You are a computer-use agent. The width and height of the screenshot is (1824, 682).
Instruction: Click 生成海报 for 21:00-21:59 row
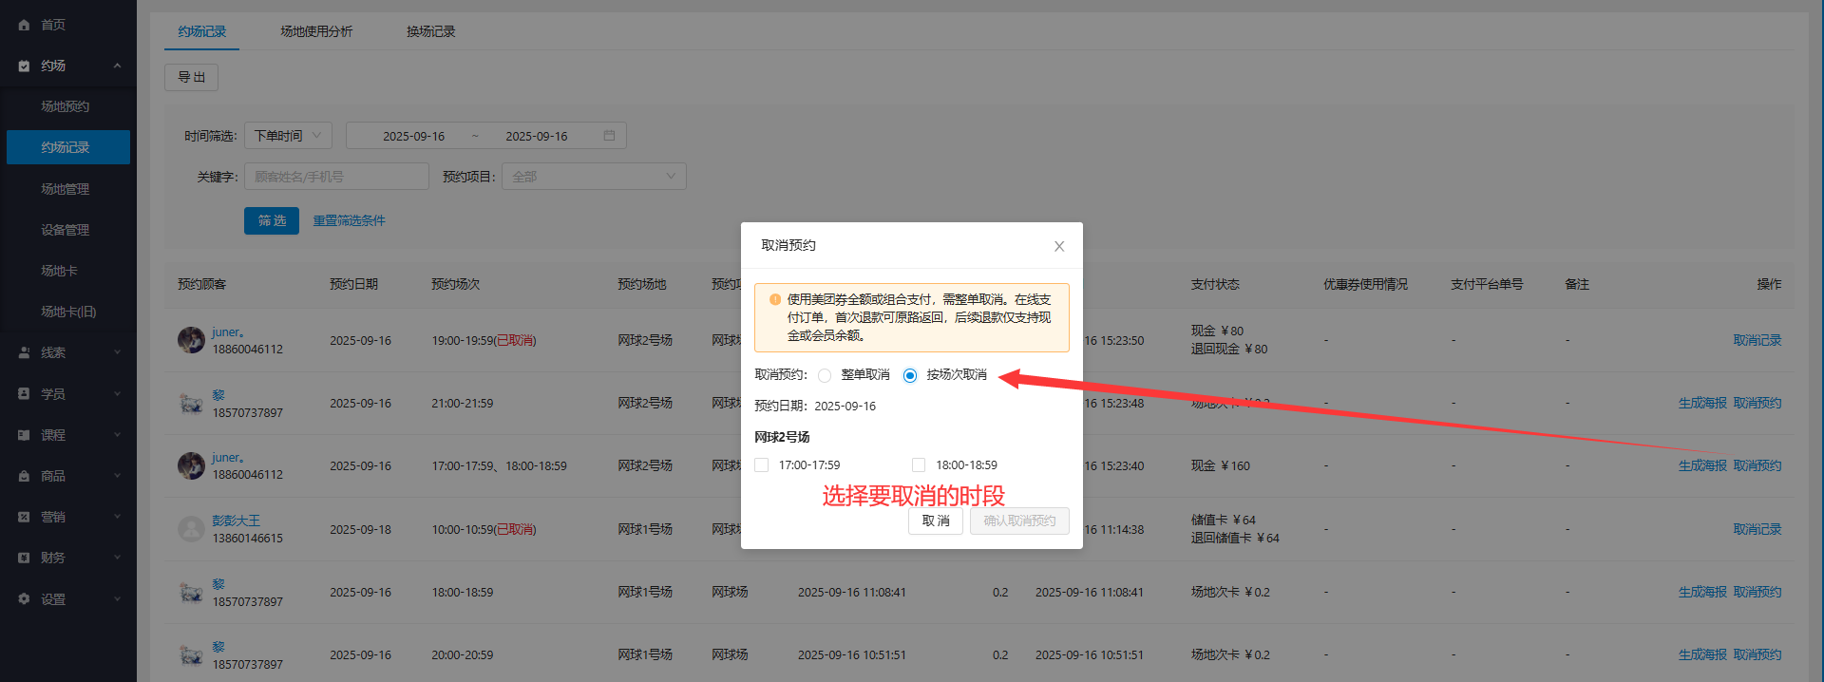[1702, 403]
